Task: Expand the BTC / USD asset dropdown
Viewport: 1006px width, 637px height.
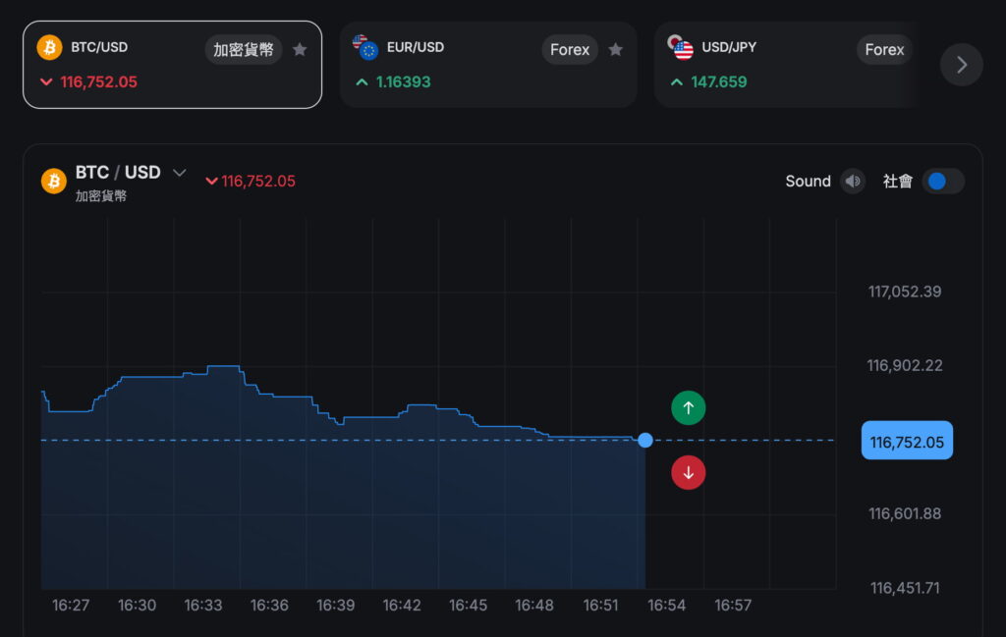Action: [x=179, y=173]
